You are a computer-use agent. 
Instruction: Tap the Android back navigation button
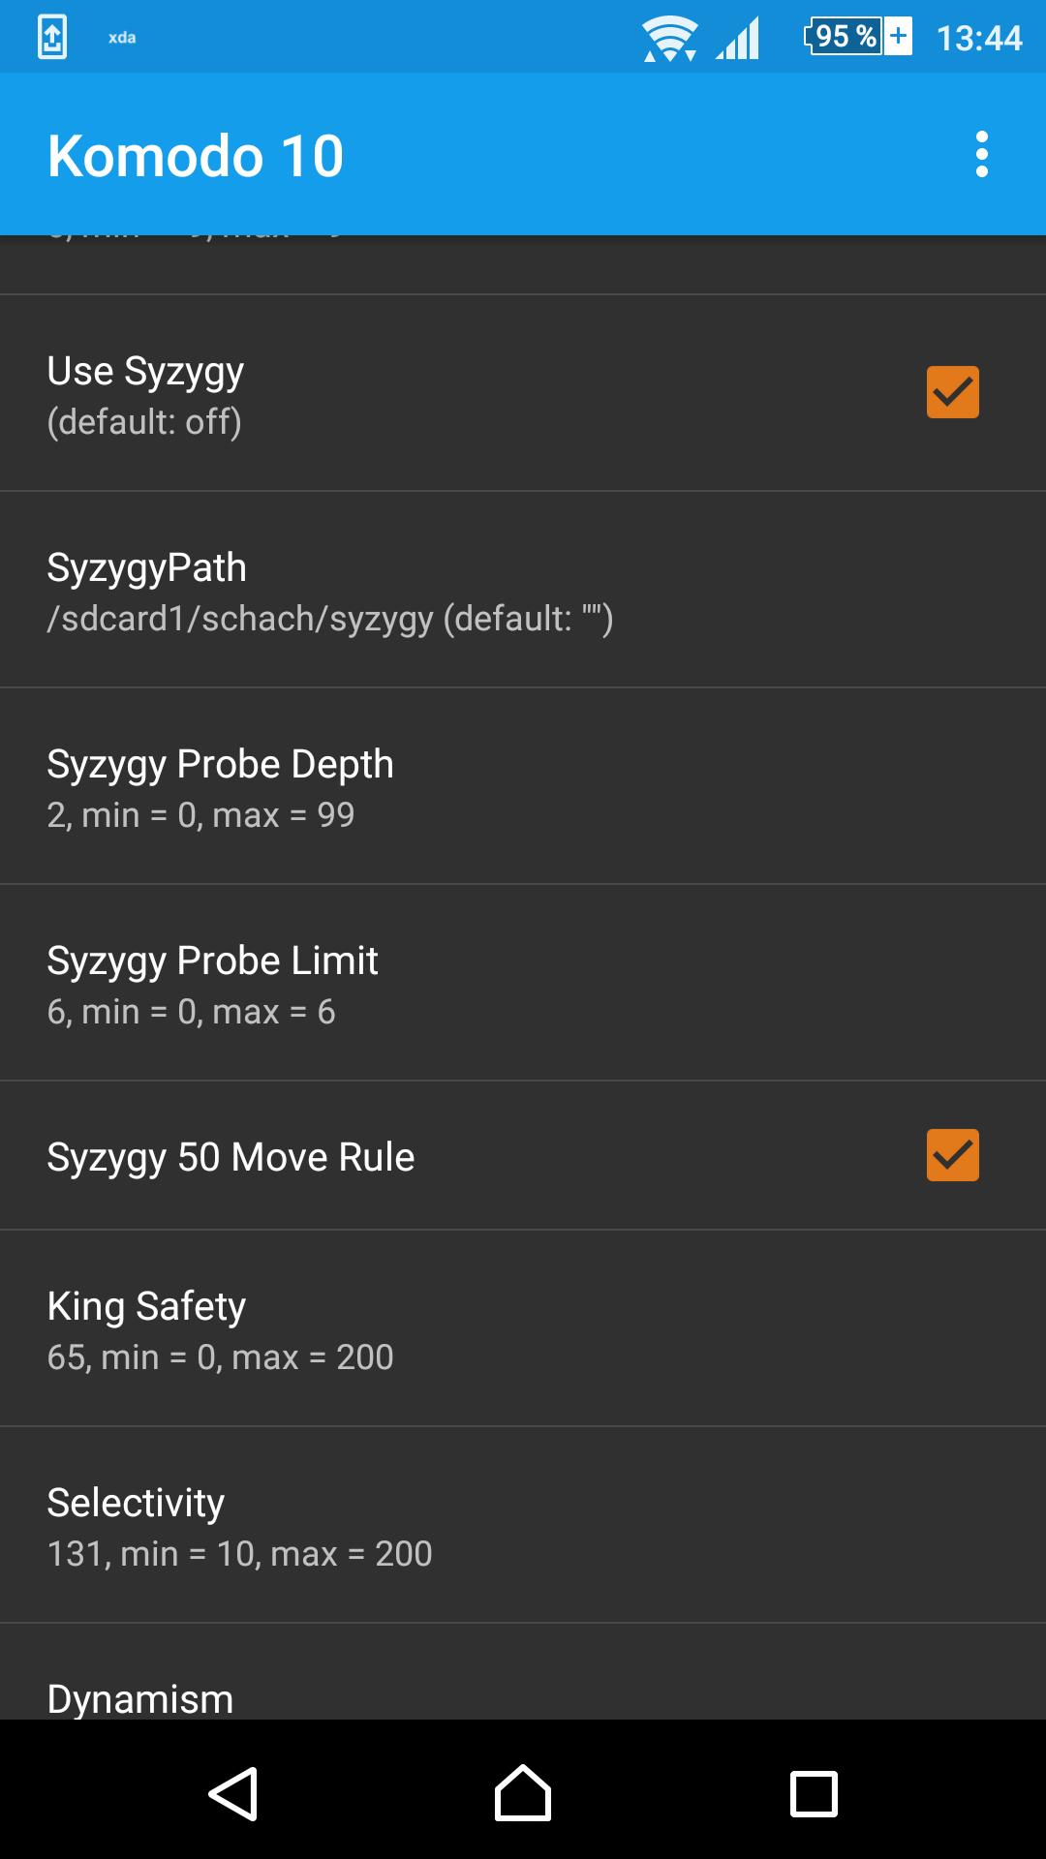tap(233, 1793)
